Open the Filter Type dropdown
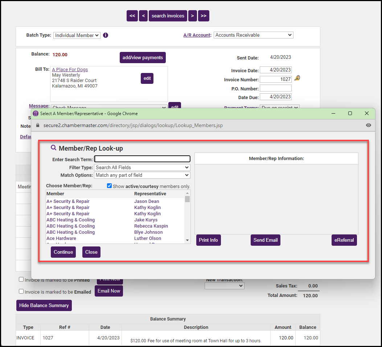The image size is (382, 347). pos(142,167)
